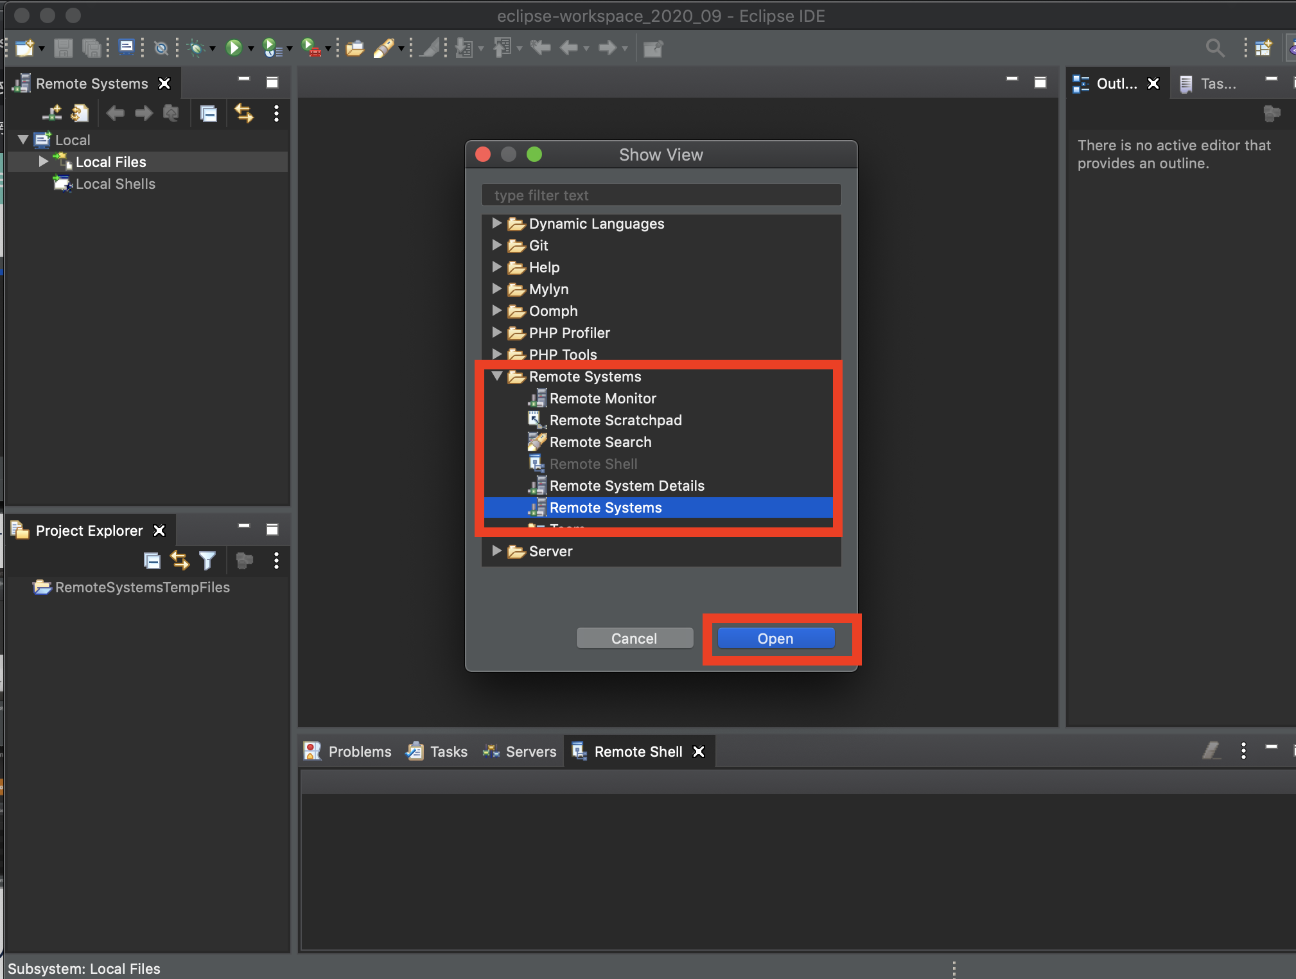Open the filter icon in Project Explorer

207,561
